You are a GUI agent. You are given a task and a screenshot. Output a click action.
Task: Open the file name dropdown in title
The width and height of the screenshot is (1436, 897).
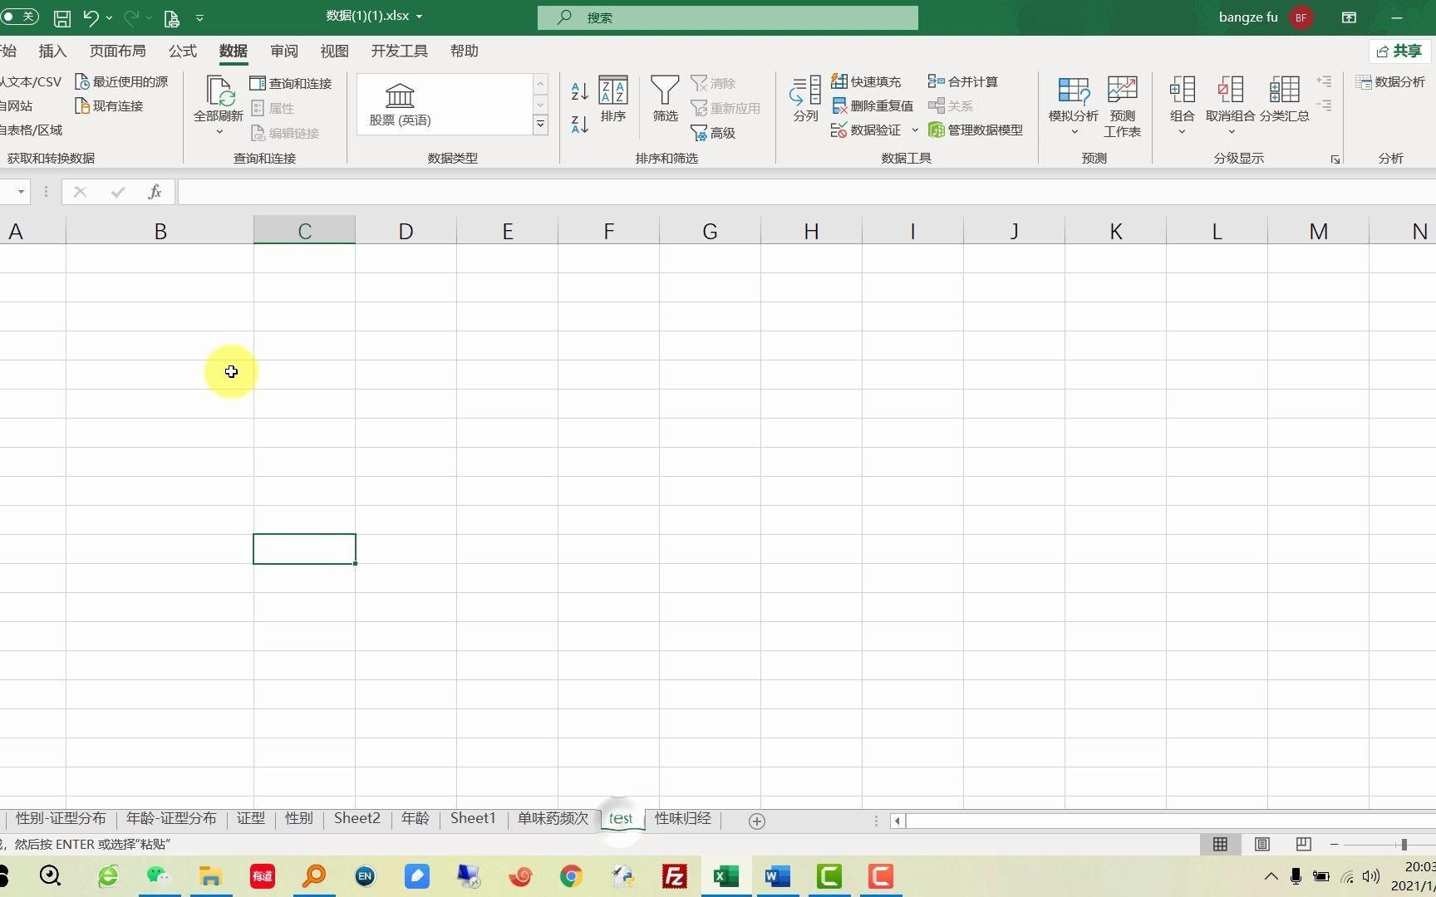point(419,17)
